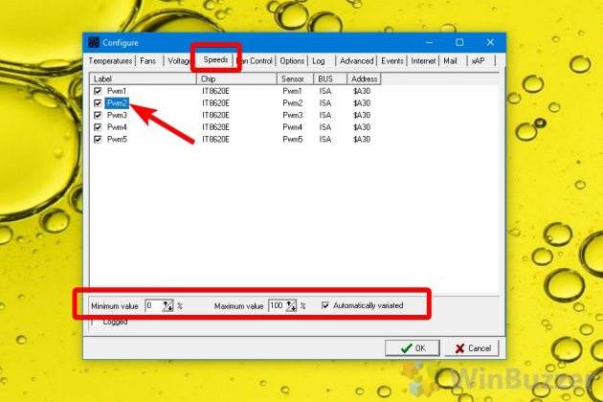Enable the Pwm1 checkbox
Image resolution: width=603 pixels, height=402 pixels.
[98, 91]
